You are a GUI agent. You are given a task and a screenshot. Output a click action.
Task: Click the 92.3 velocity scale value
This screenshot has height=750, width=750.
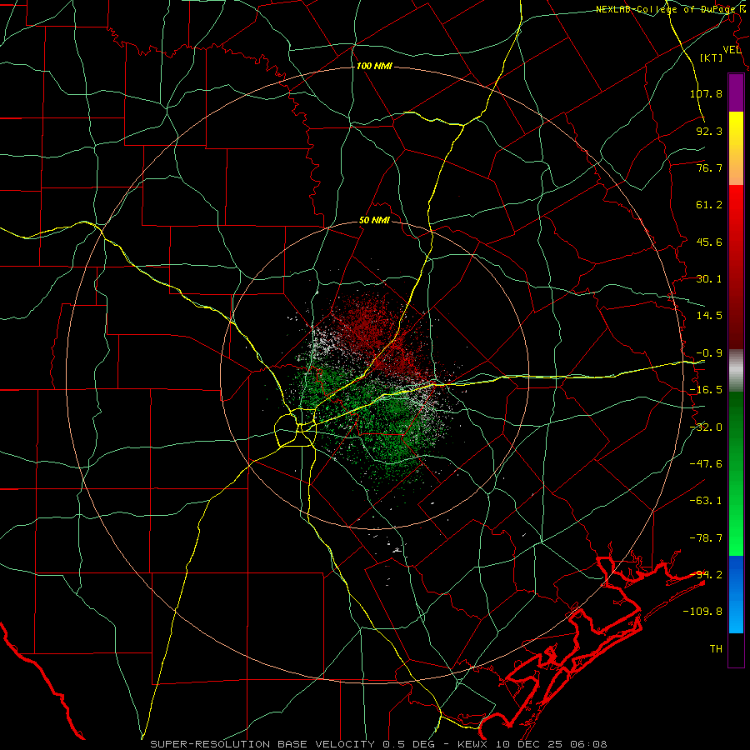tap(709, 131)
